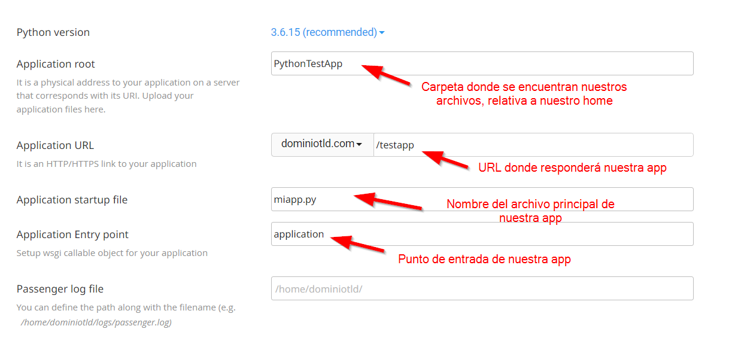Click the red arrow pointing at /testapp
729x338 pixels.
click(445, 159)
